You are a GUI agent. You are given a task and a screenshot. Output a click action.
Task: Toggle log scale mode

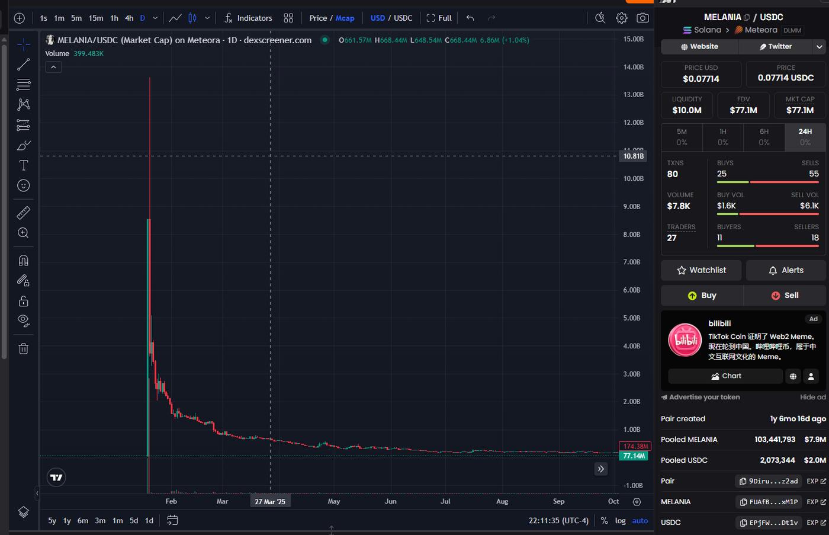click(621, 521)
